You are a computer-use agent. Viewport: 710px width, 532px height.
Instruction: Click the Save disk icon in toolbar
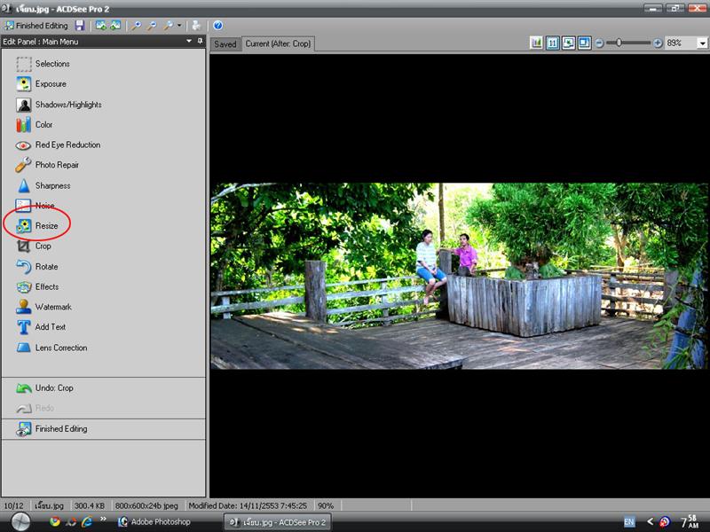pyautogui.click(x=80, y=26)
